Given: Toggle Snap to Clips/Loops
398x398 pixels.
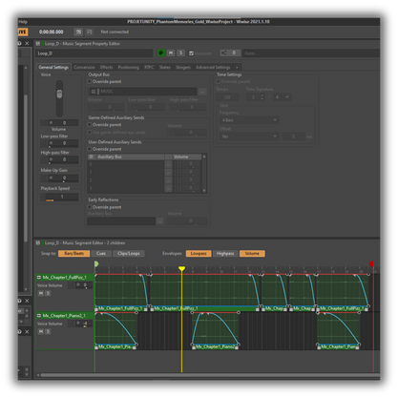Looking at the screenshot, I should 129,254.
